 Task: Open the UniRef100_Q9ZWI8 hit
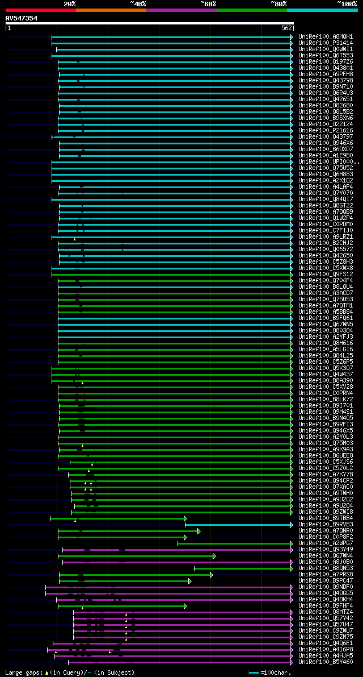click(x=326, y=512)
